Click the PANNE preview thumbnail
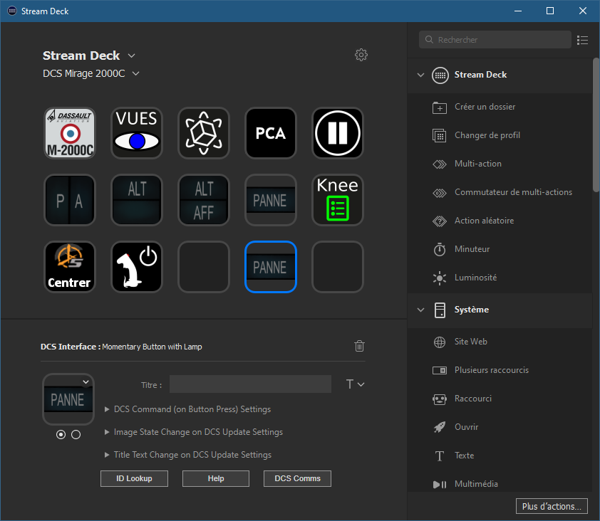Image resolution: width=600 pixels, height=521 pixels. coord(68,399)
